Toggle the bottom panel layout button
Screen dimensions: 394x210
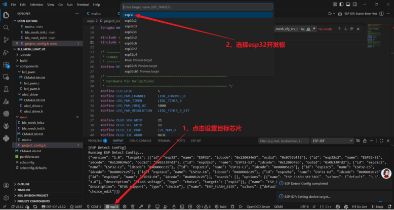click(x=348, y=5)
